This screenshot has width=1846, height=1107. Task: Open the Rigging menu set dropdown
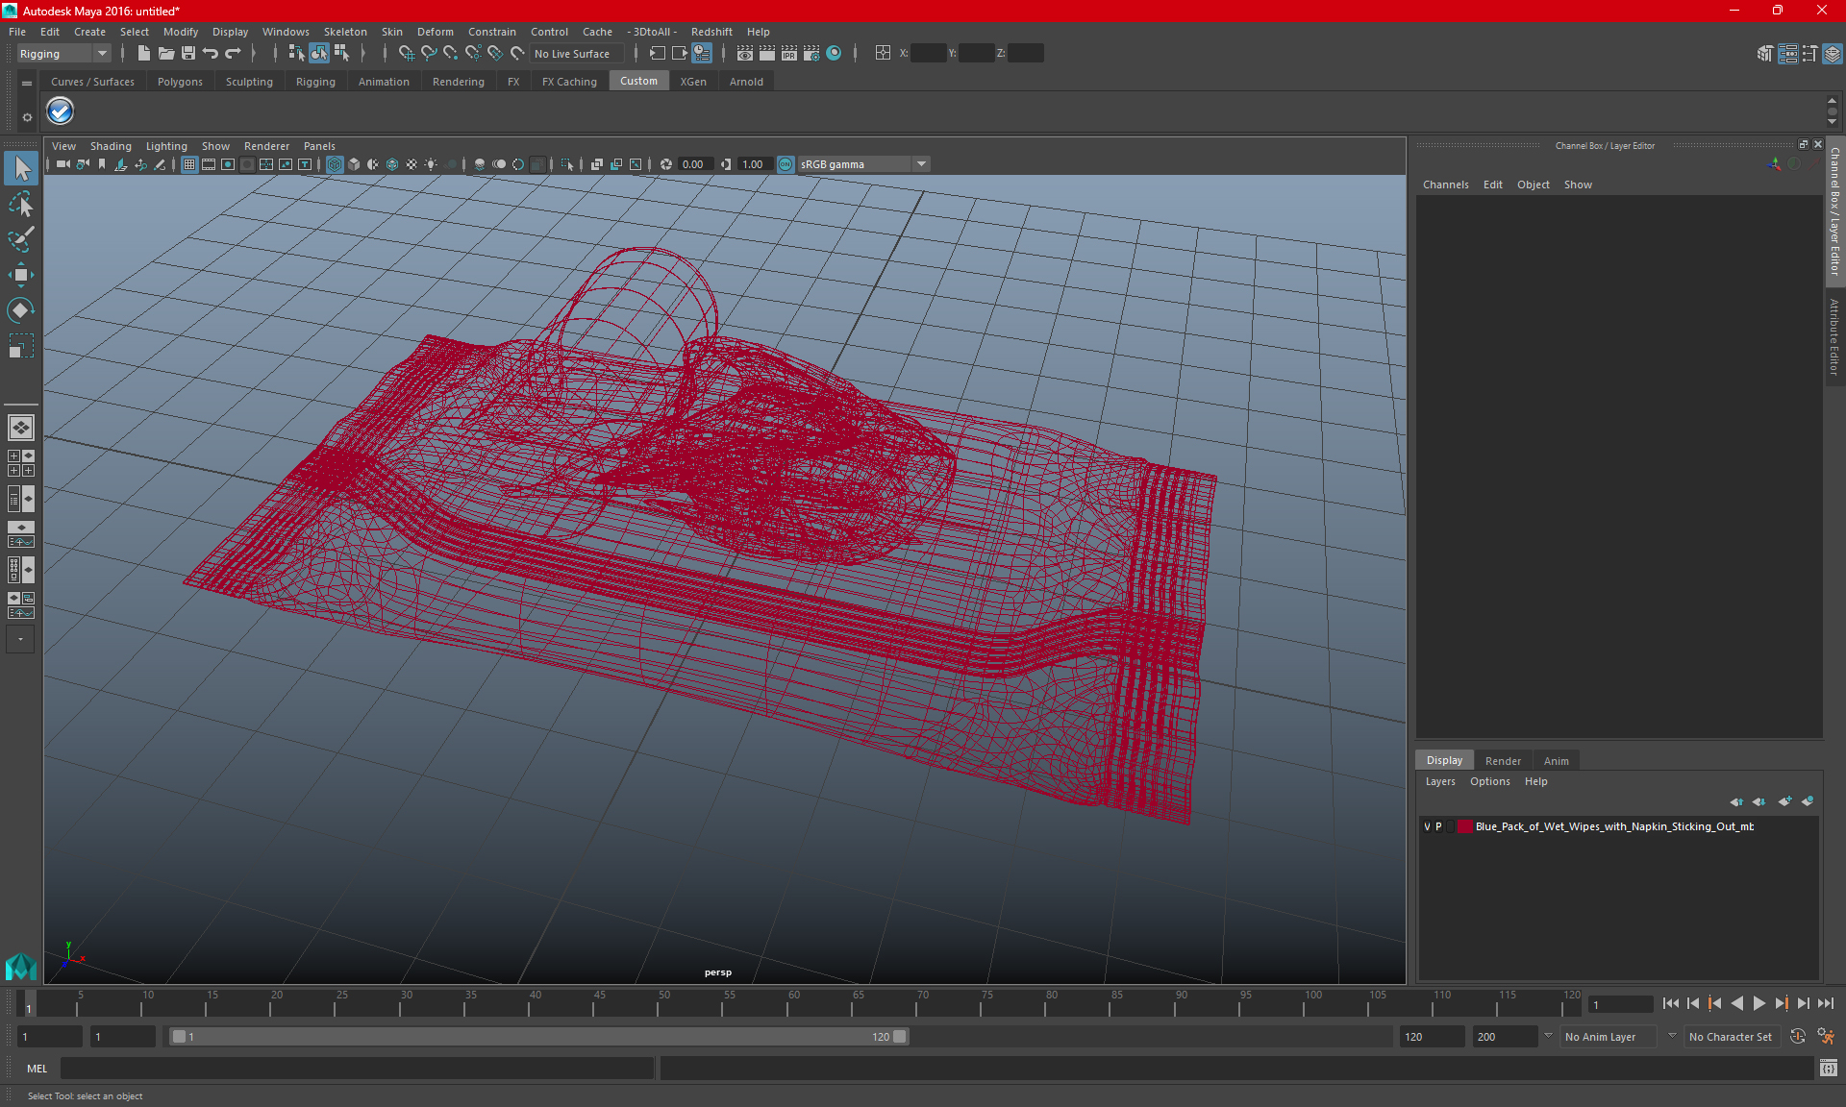click(x=63, y=54)
